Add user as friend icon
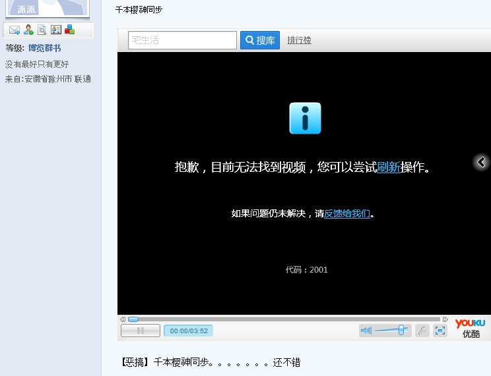Image resolution: width=491 pixels, height=376 pixels. (28, 30)
